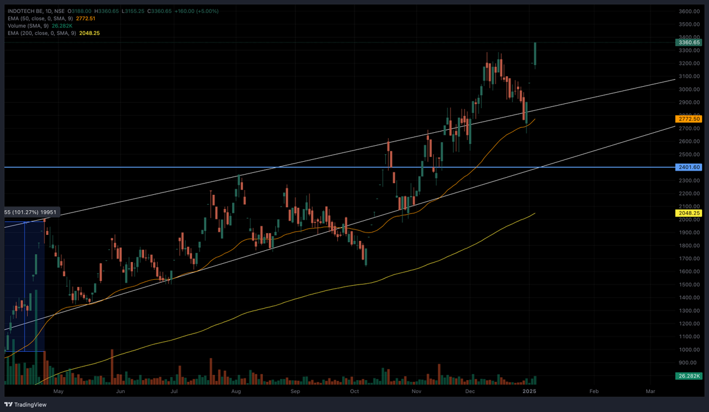Click the orange 2772.50 EMA price label
The height and width of the screenshot is (412, 709).
[688, 119]
